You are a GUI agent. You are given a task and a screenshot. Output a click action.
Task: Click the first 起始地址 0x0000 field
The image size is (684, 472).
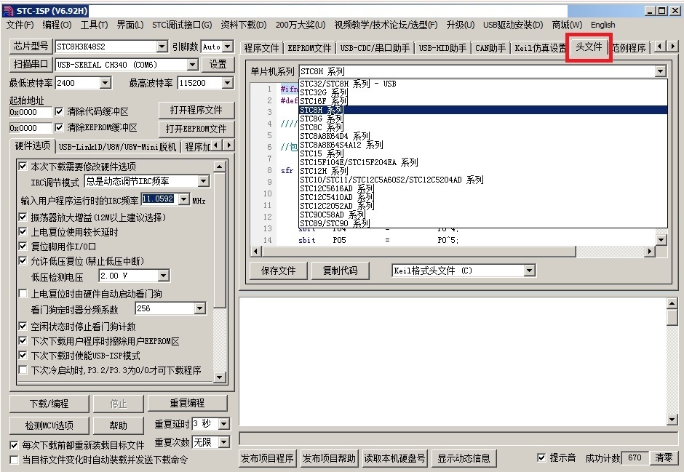coord(31,112)
